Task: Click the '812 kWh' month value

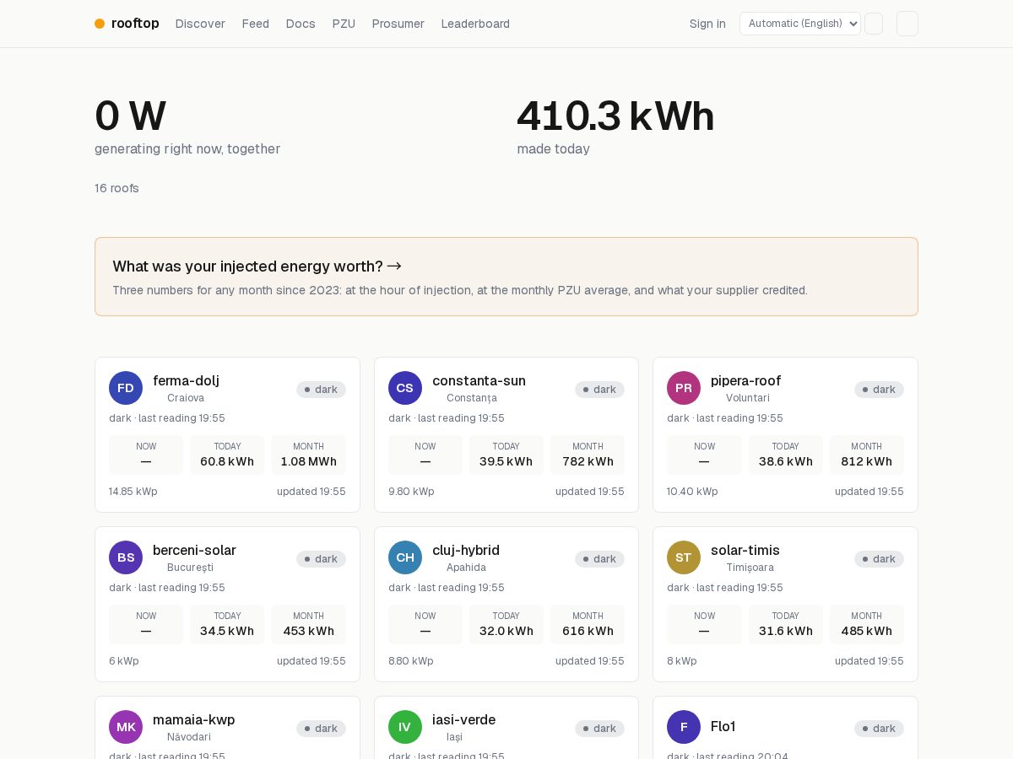Action: pyautogui.click(x=866, y=461)
